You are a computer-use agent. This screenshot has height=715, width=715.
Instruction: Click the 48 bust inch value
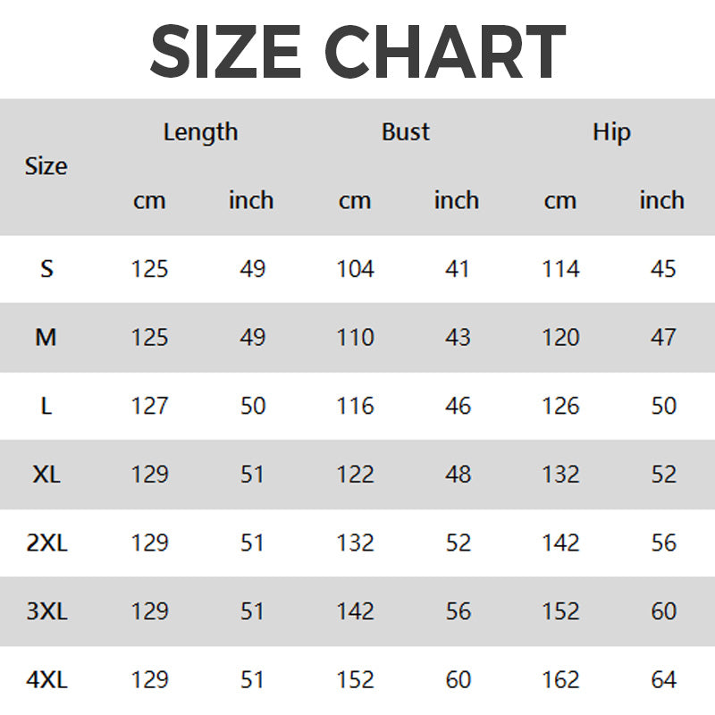pos(458,475)
